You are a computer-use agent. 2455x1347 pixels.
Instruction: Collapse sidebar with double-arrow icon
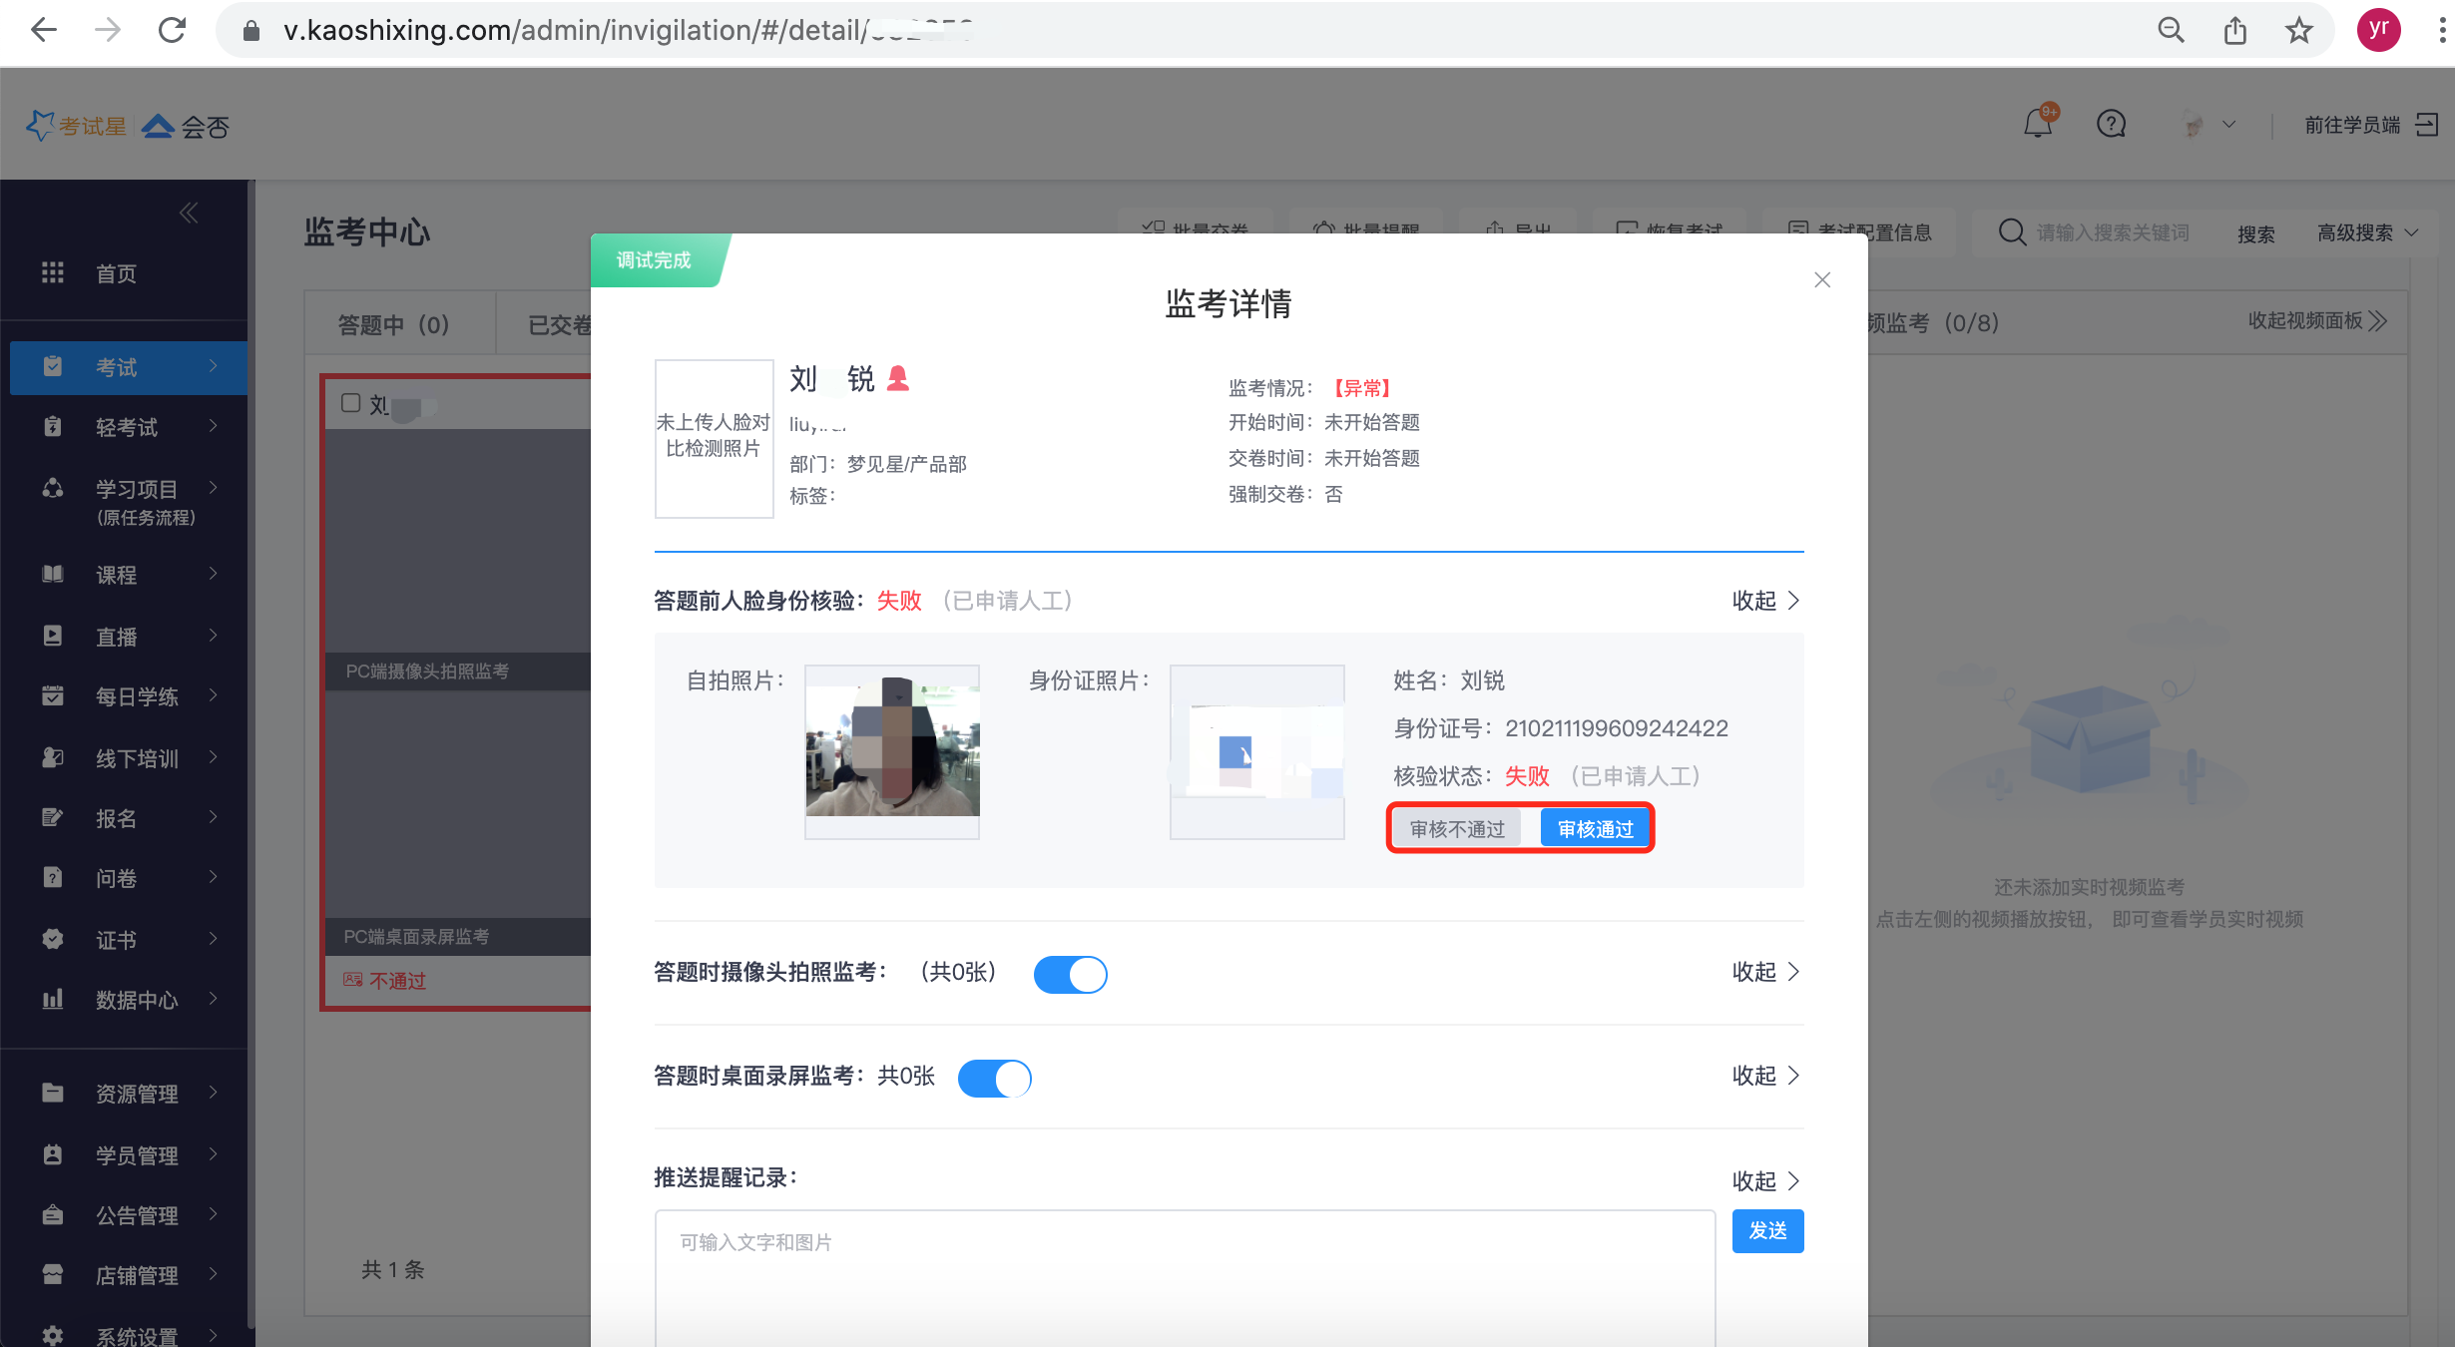click(188, 213)
